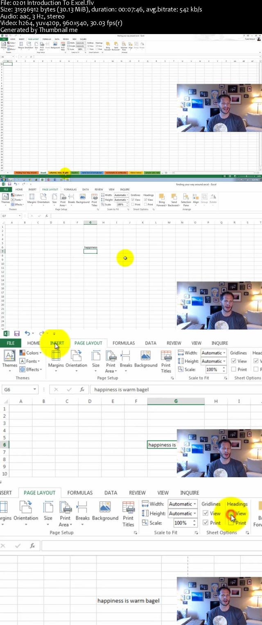262x625 pixels.
Task: Click the Size icon in the G6 frame
Action: (96, 355)
